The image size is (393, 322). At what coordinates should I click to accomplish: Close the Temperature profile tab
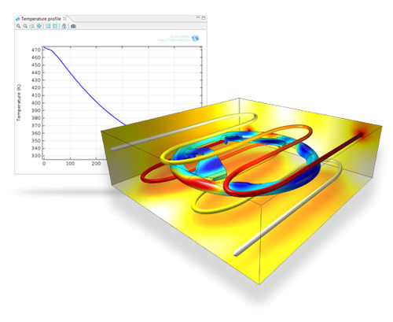pyautogui.click(x=64, y=19)
